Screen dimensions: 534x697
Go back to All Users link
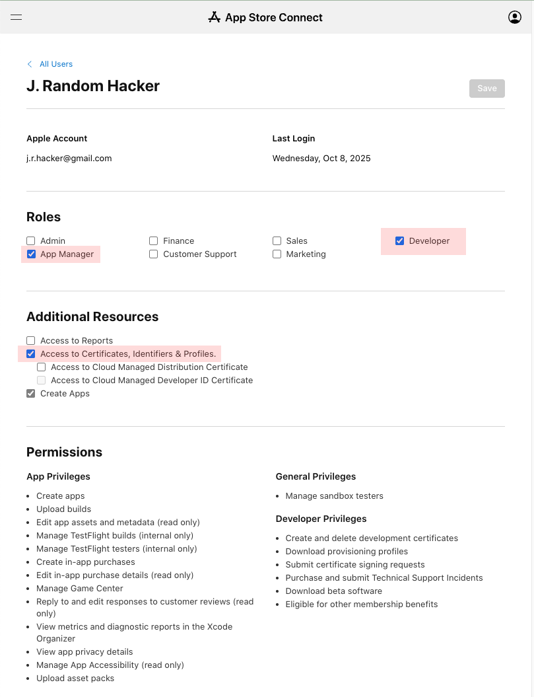56,64
